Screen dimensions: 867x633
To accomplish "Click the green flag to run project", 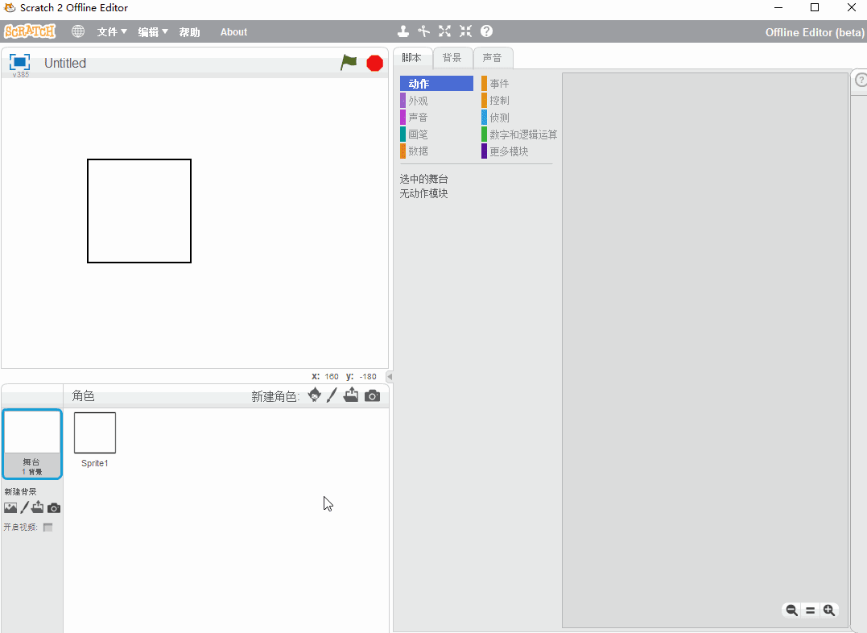I will coord(349,63).
